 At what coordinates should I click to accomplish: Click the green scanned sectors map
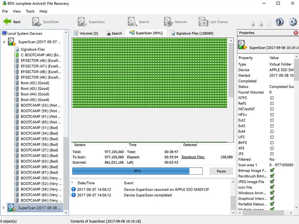coord(150,73)
